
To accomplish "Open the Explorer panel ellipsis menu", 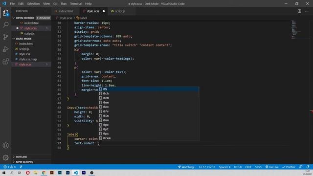I will pyautogui.click(x=45, y=11).
